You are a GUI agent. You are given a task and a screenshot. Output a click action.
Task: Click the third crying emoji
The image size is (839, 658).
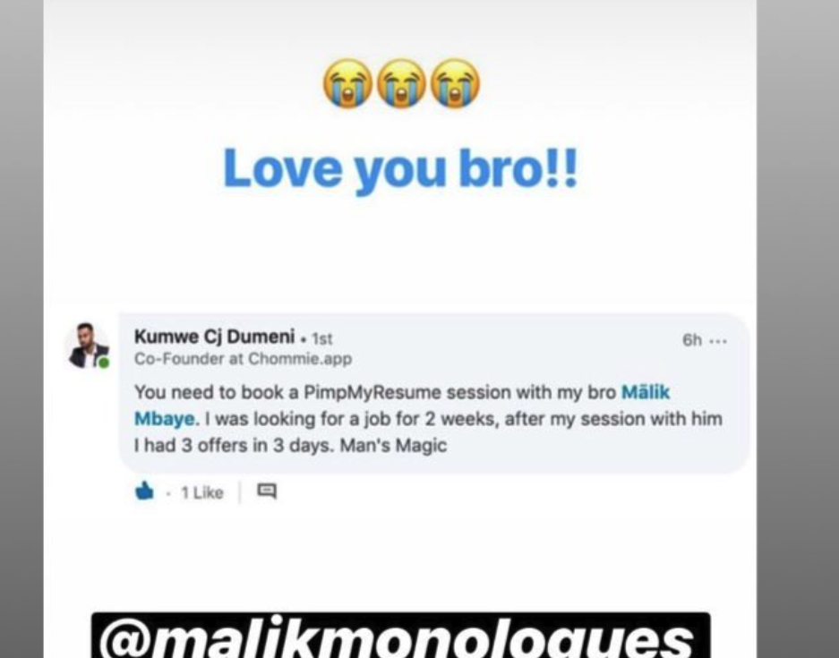tap(456, 83)
